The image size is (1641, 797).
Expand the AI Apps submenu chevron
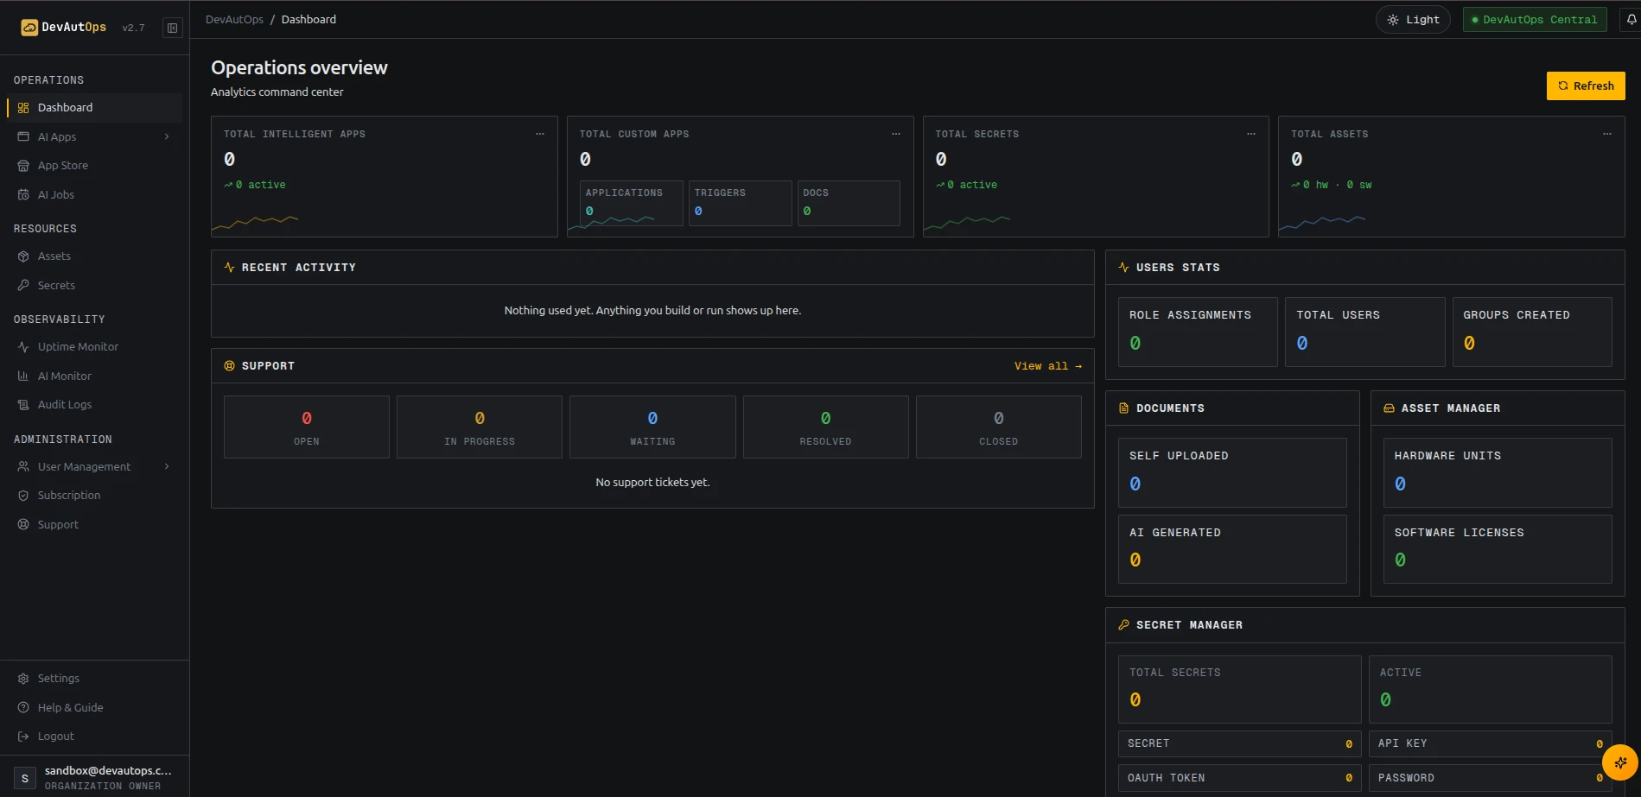167,136
